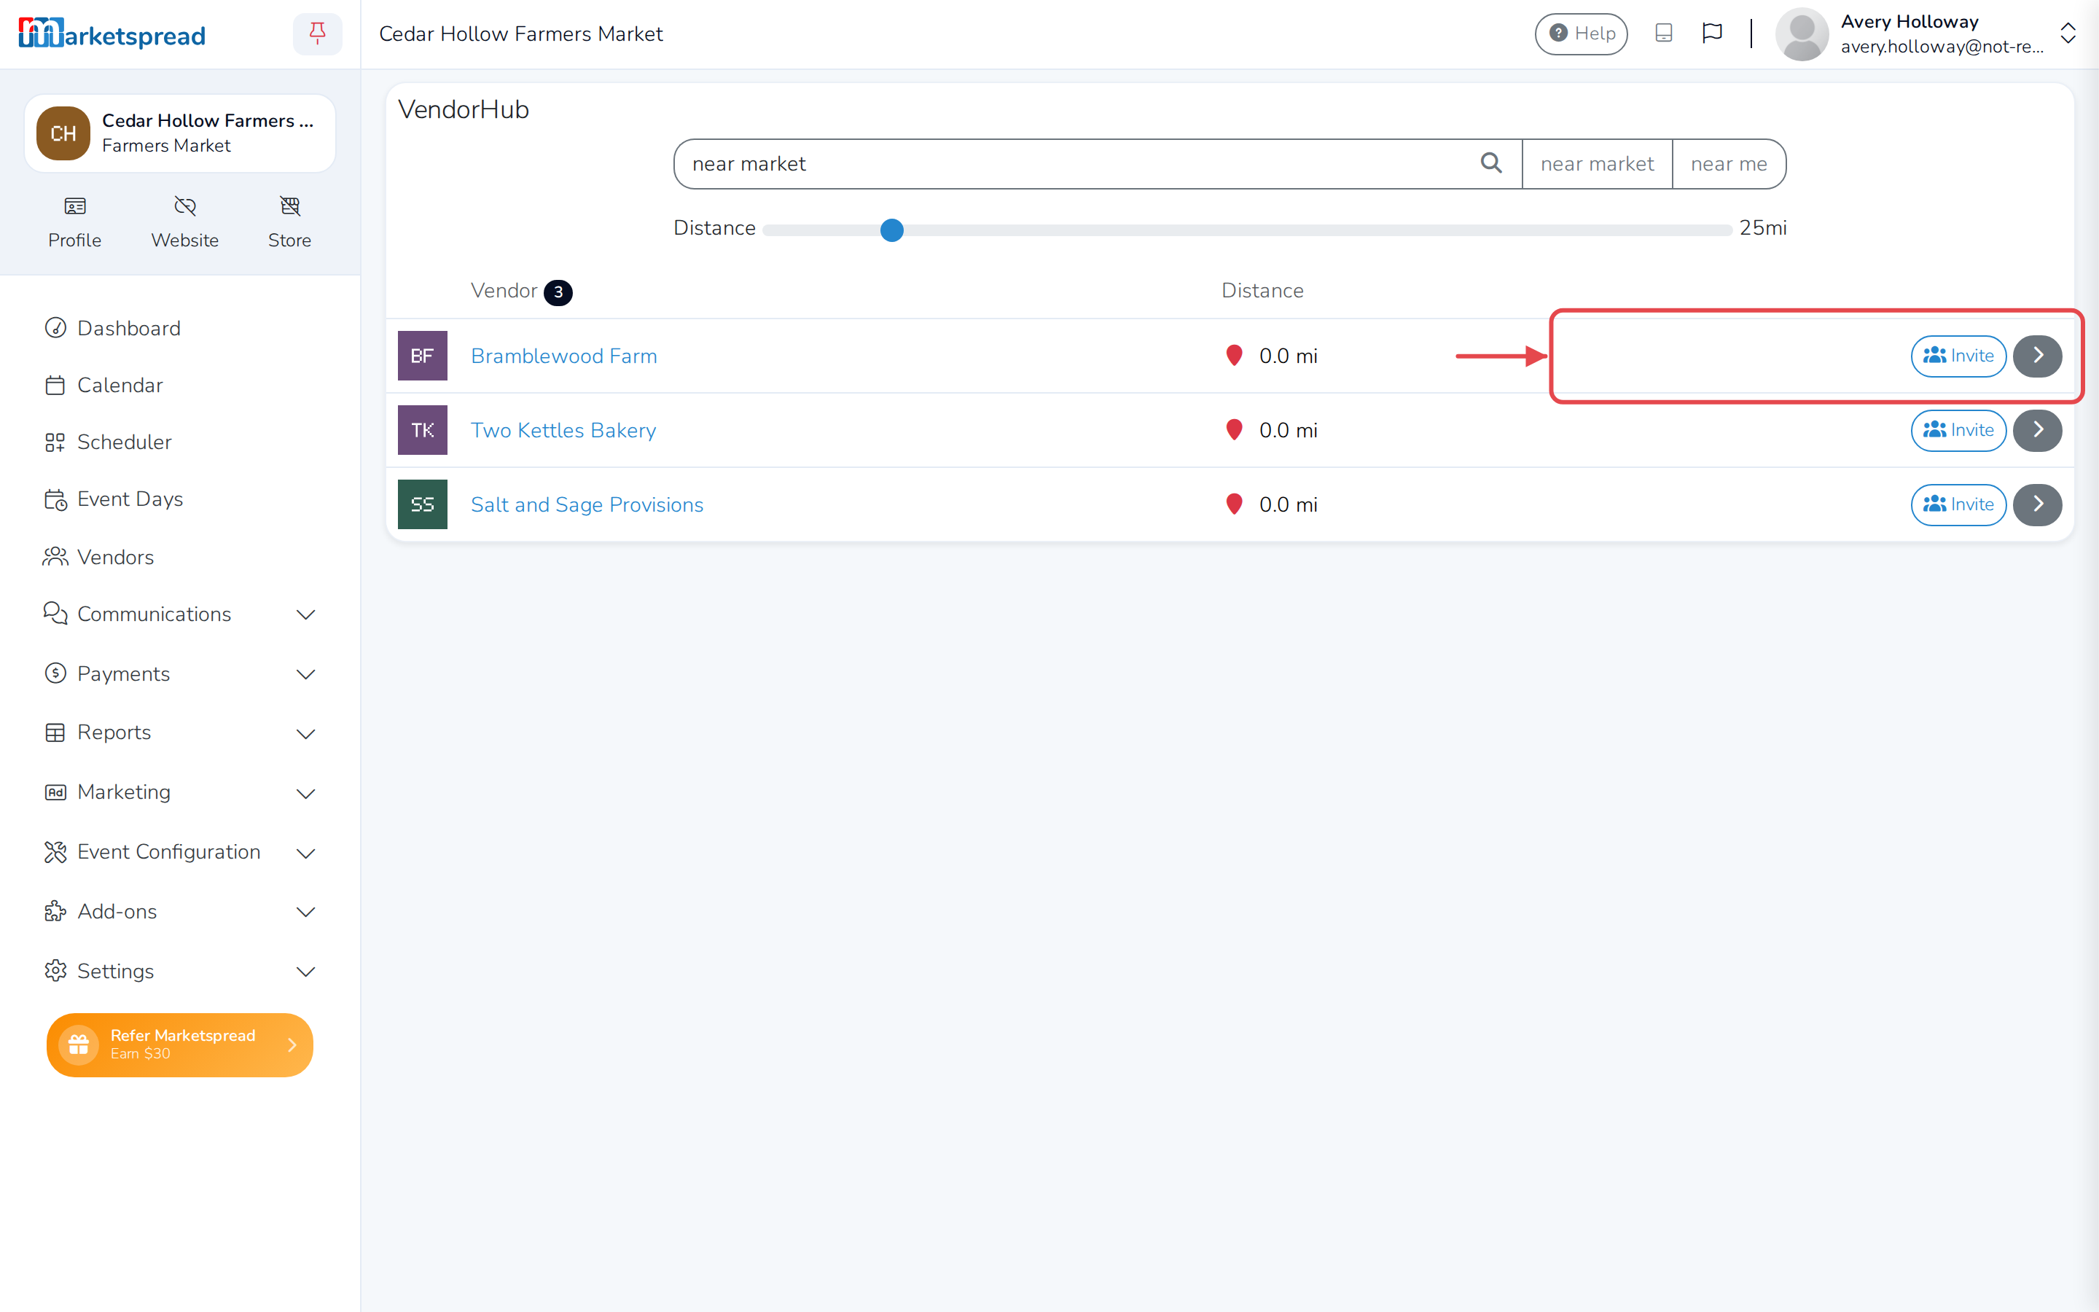This screenshot has width=2099, height=1312.
Task: Click the Marketspread logo
Action: (x=112, y=34)
